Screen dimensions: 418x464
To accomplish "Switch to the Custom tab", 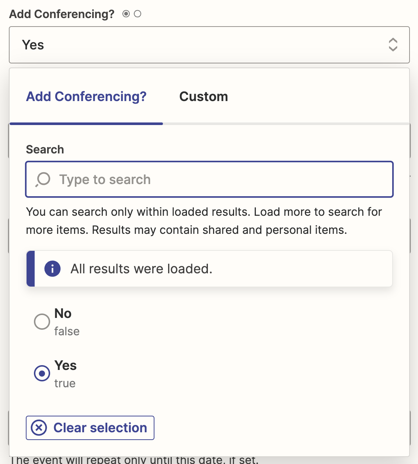I will pyautogui.click(x=203, y=97).
